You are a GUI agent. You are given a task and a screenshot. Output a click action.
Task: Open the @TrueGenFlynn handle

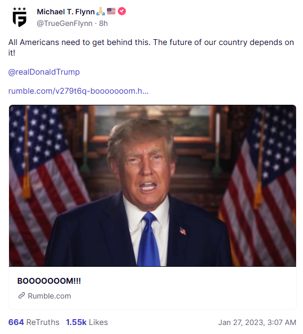pos(65,23)
